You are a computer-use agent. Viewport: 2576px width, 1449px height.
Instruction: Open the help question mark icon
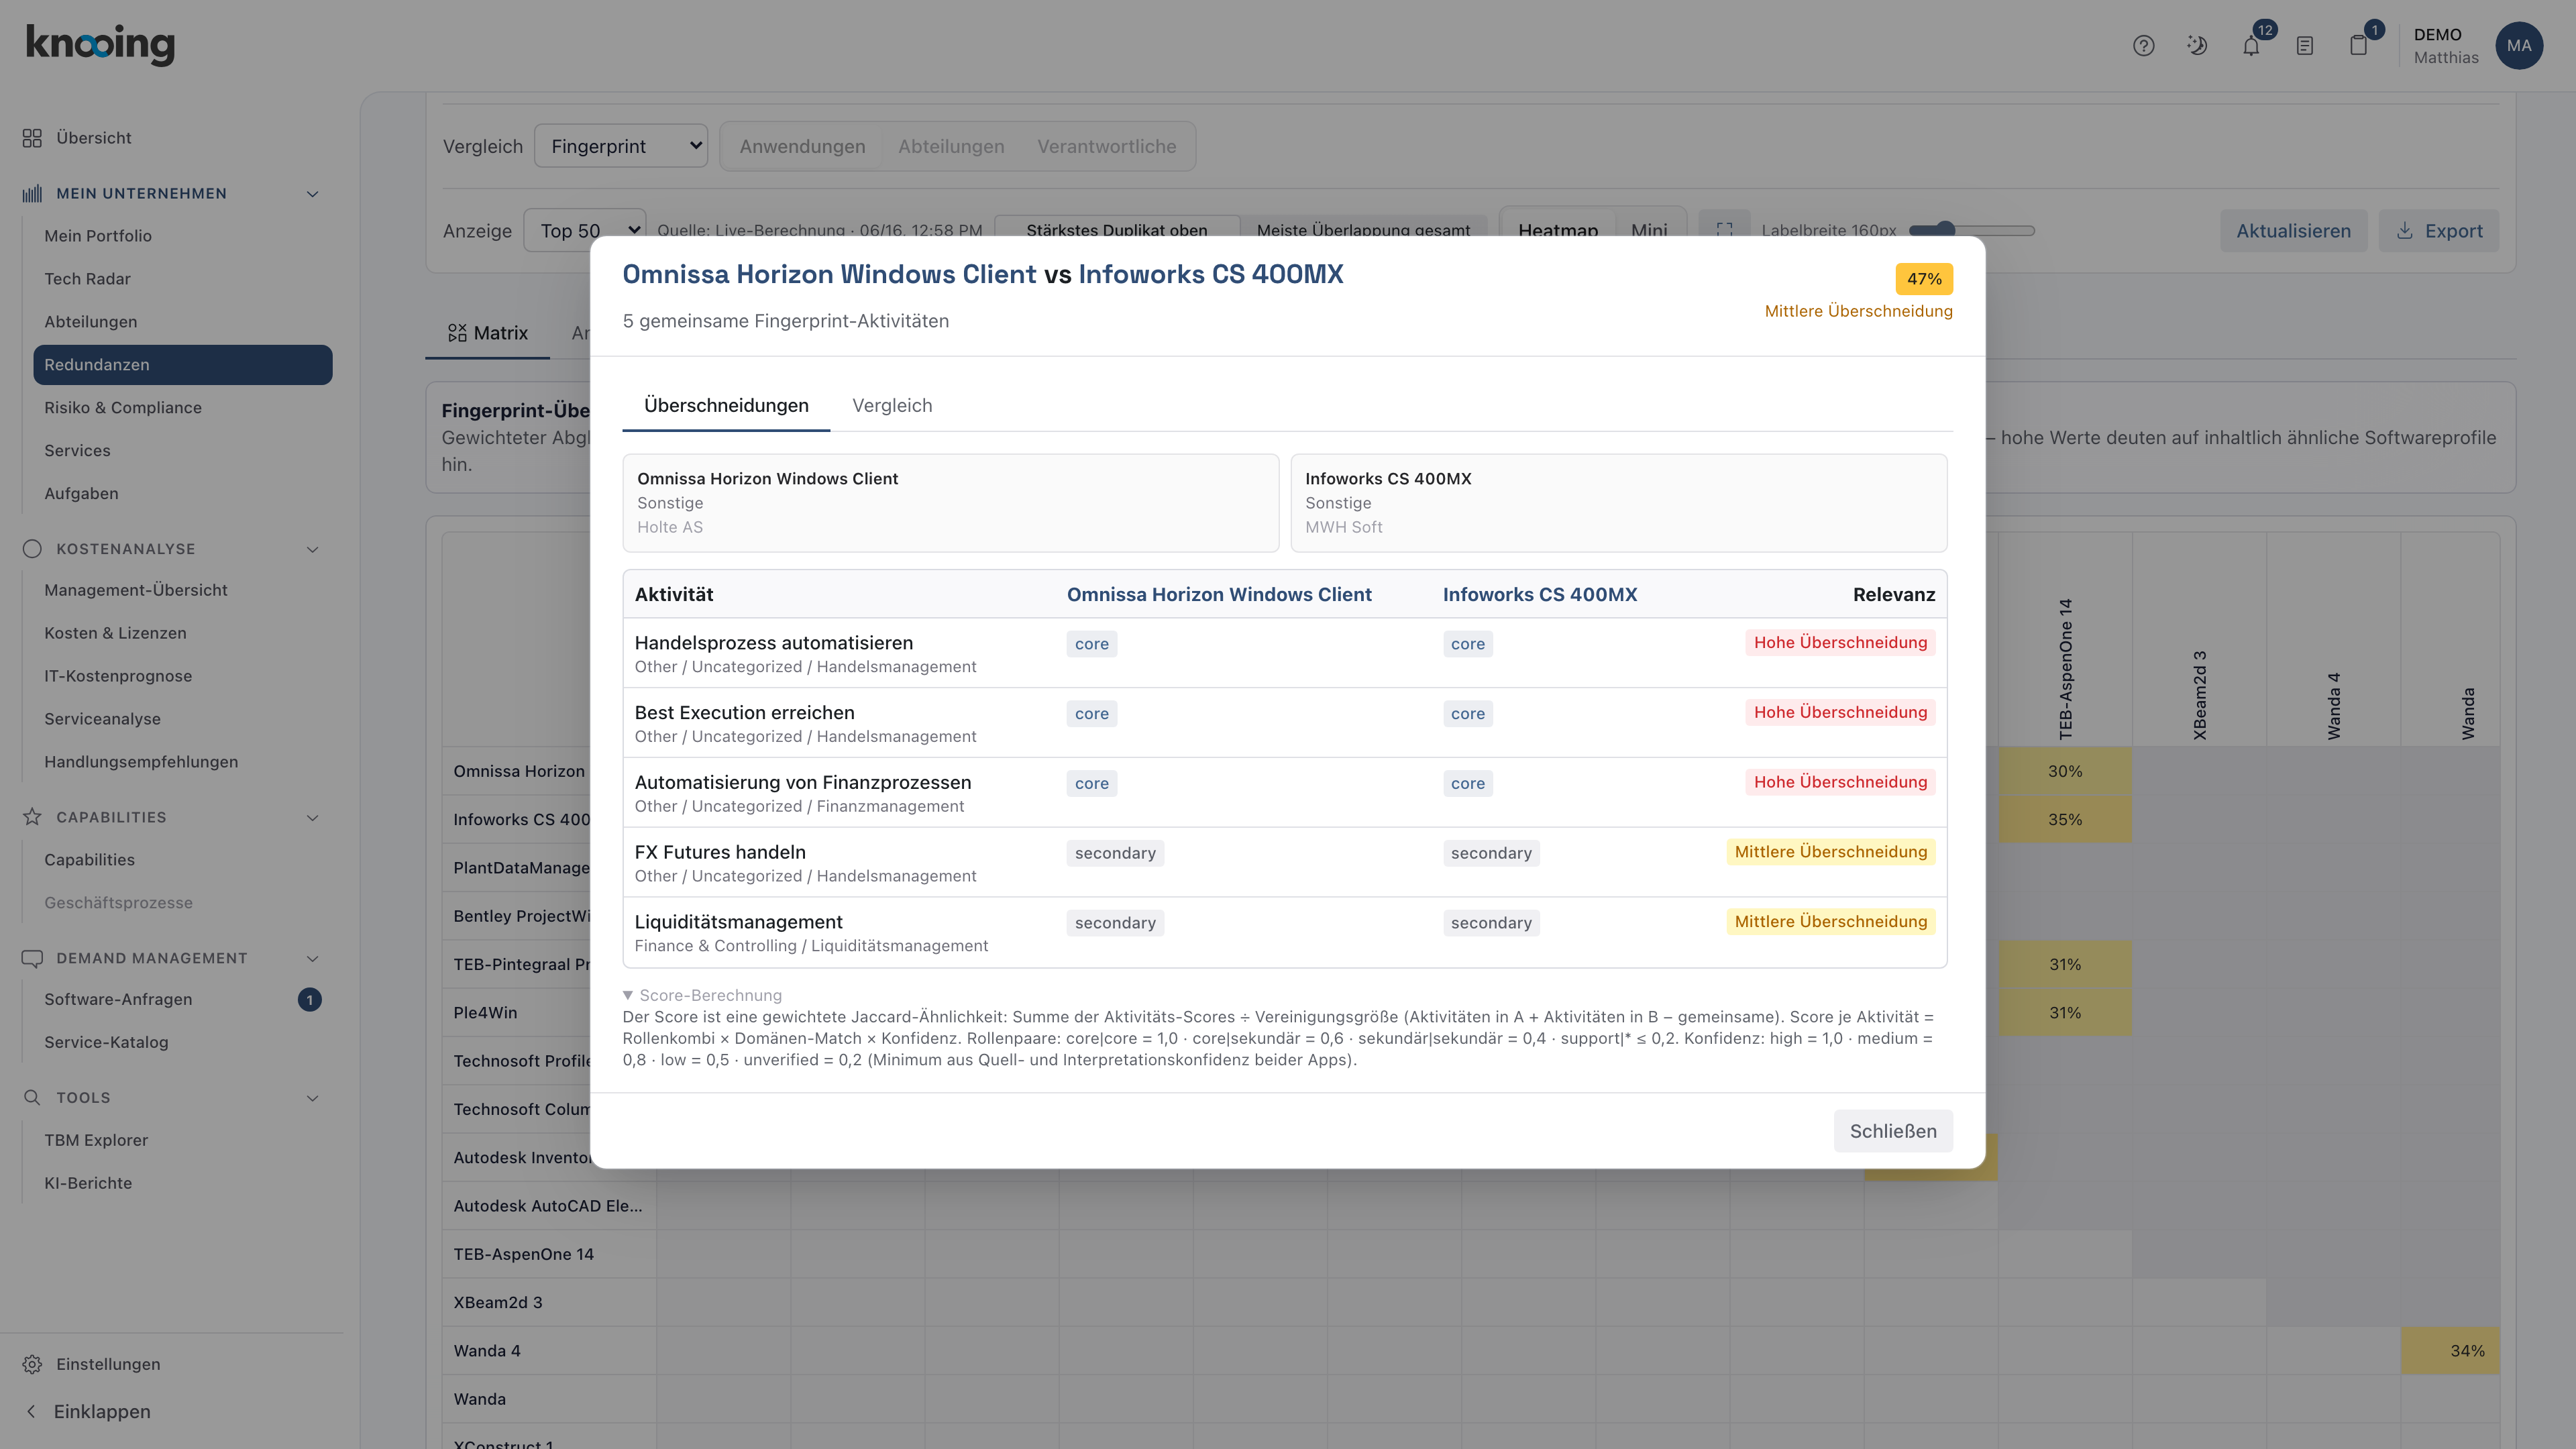point(2143,45)
